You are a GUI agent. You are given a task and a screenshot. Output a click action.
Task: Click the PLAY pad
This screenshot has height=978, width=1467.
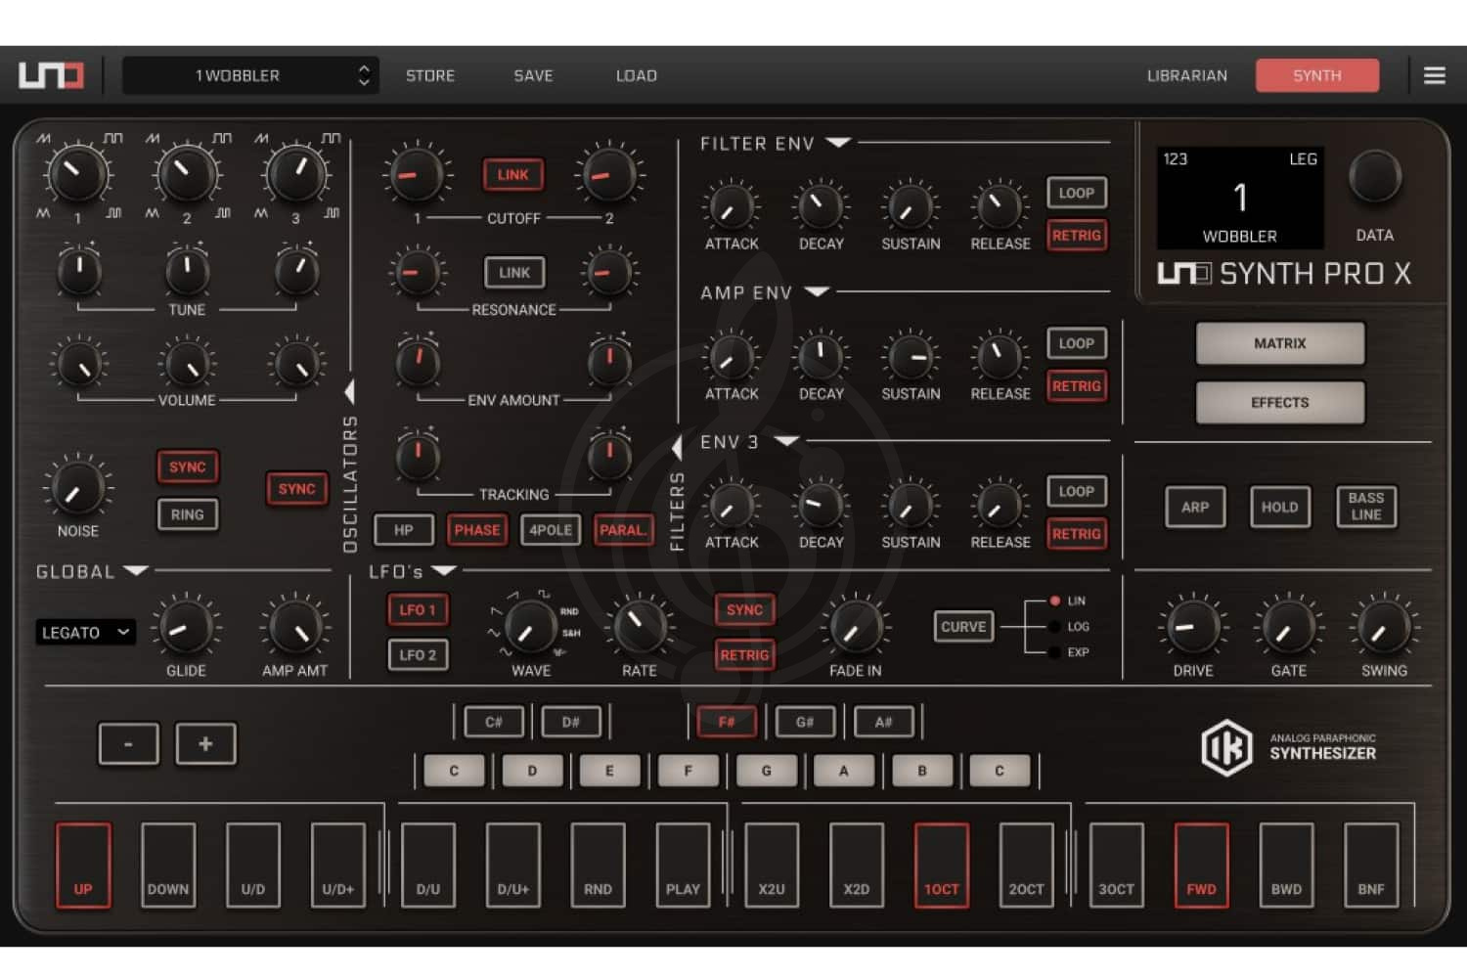tap(683, 866)
